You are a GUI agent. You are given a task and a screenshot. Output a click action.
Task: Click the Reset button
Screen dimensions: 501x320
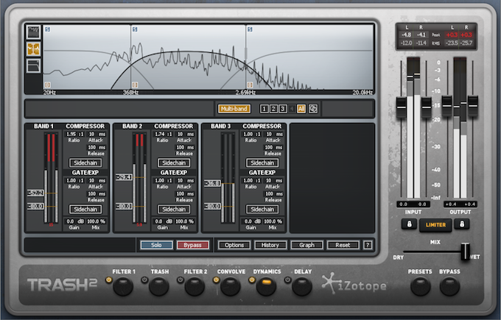click(x=343, y=245)
